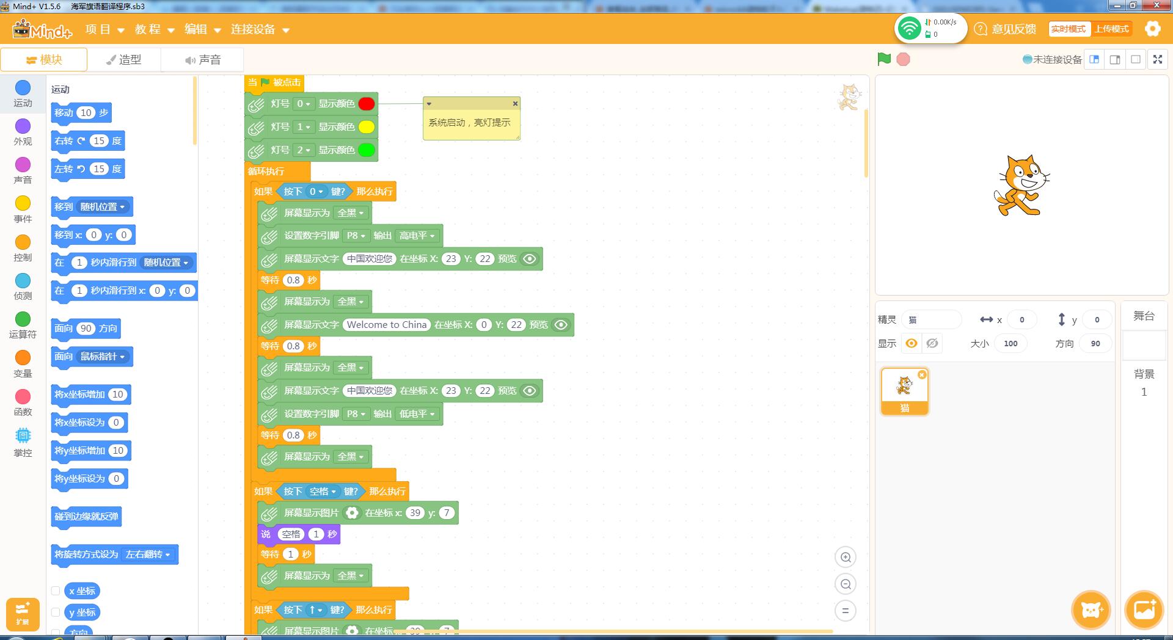The width and height of the screenshot is (1173, 640).
Task: Open the 项目 project menu
Action: click(104, 29)
